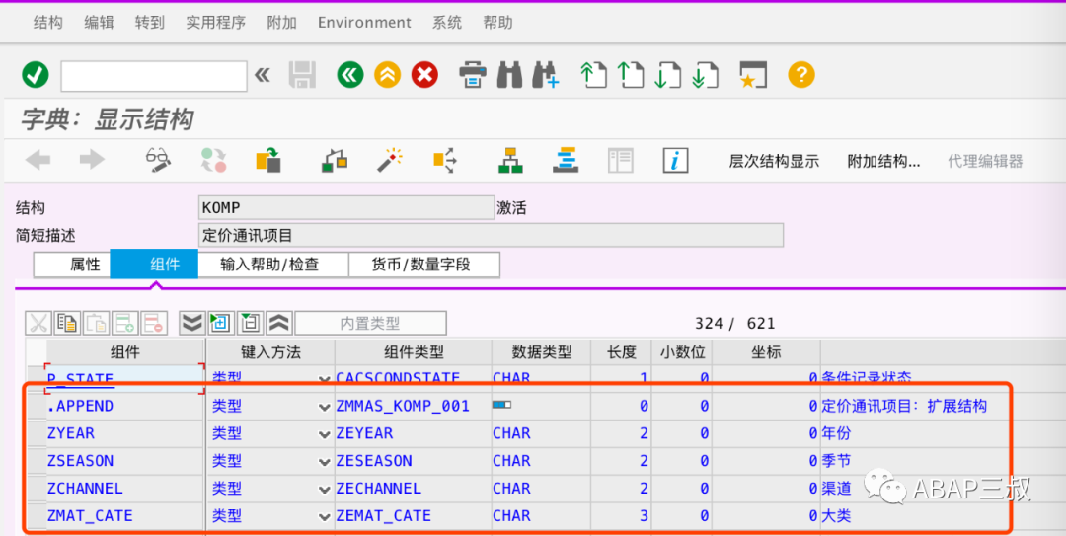Click the green checkmark Enter icon
The image size is (1066, 536).
point(36,75)
